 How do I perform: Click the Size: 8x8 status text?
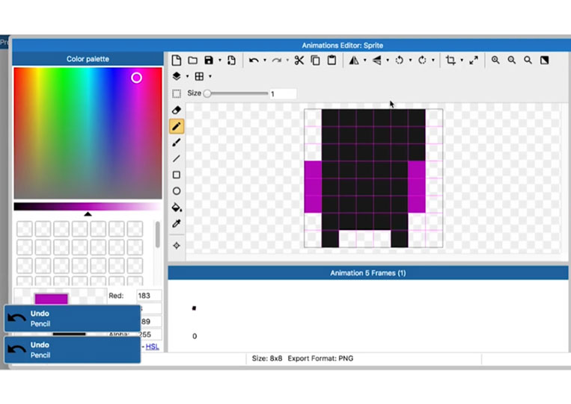pyautogui.click(x=267, y=358)
